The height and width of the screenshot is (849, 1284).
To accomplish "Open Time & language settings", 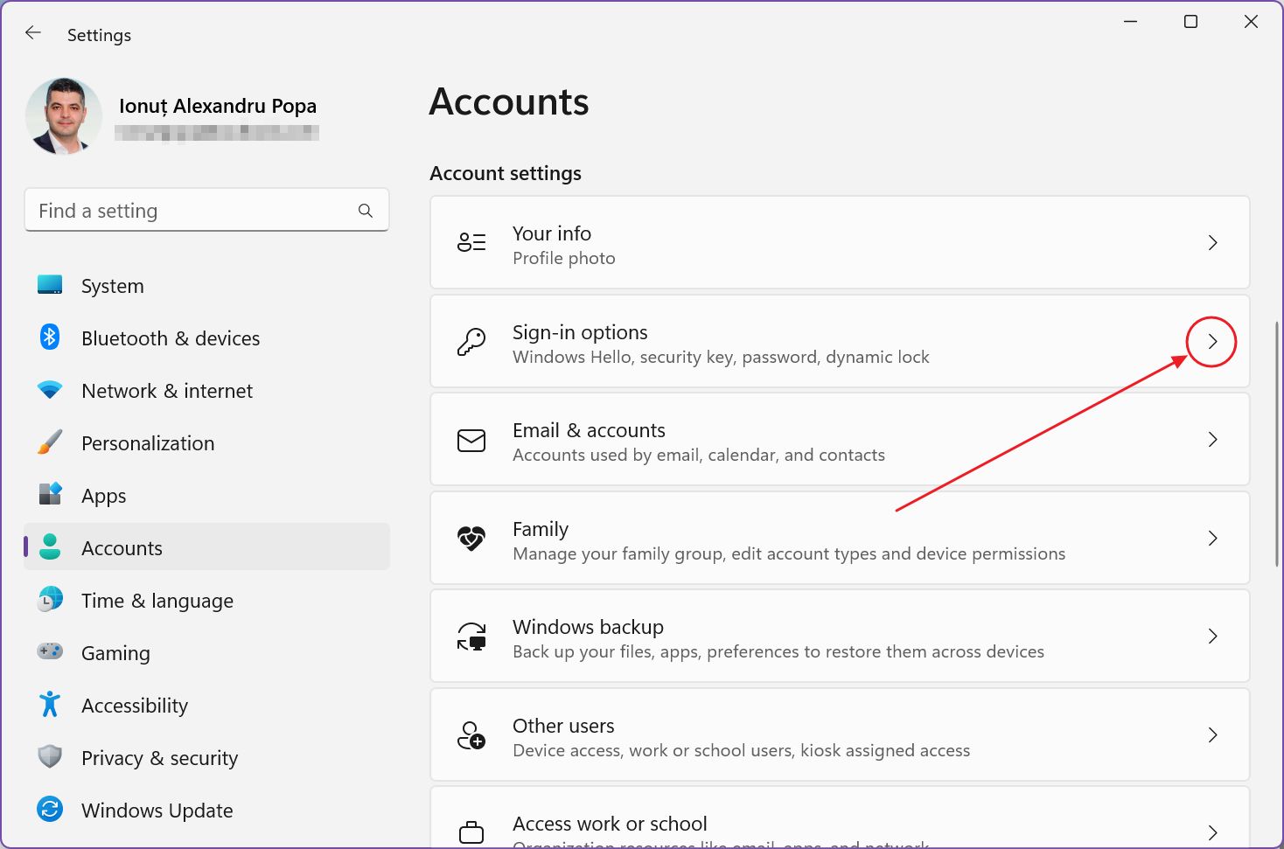I will click(207, 601).
